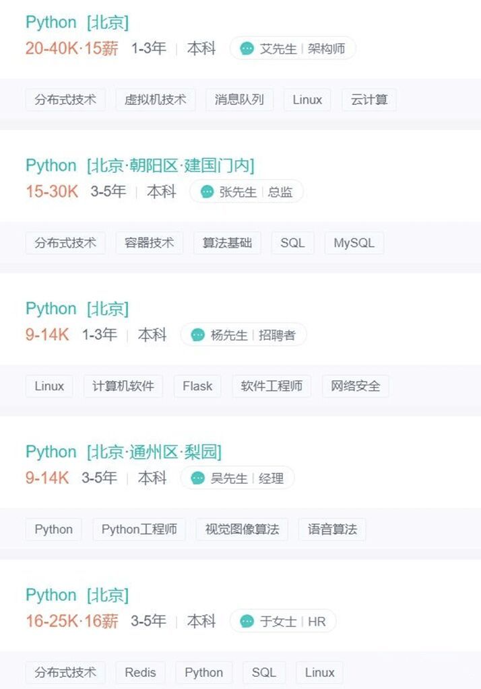Click the 算法基础 skill tag
The height and width of the screenshot is (689, 481).
227,243
